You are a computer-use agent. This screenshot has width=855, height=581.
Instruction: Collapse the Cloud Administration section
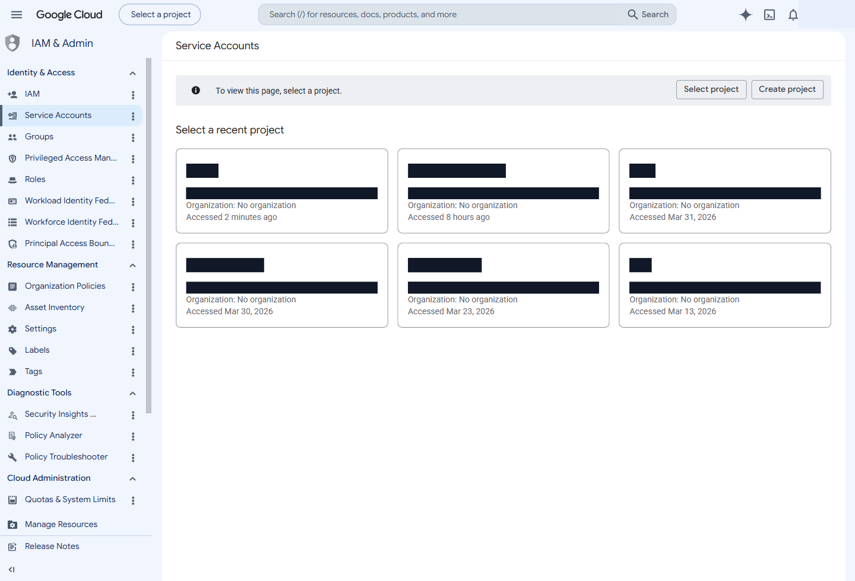click(x=132, y=478)
